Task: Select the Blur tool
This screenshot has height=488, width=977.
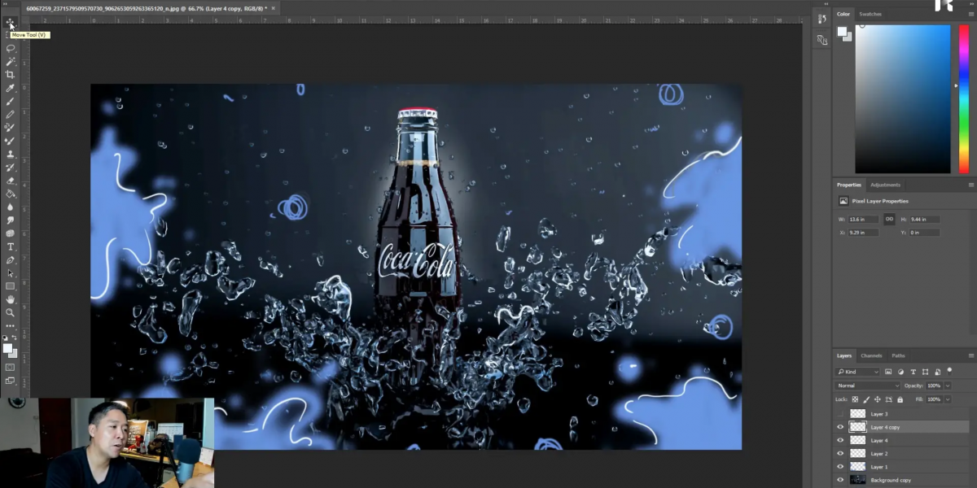Action: [11, 207]
